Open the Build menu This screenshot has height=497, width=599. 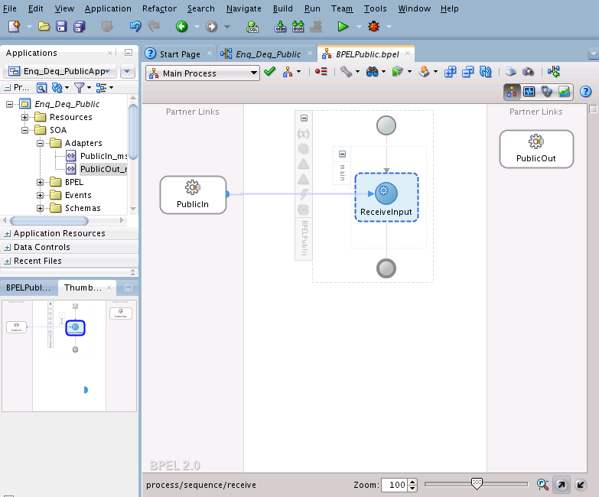click(x=283, y=8)
